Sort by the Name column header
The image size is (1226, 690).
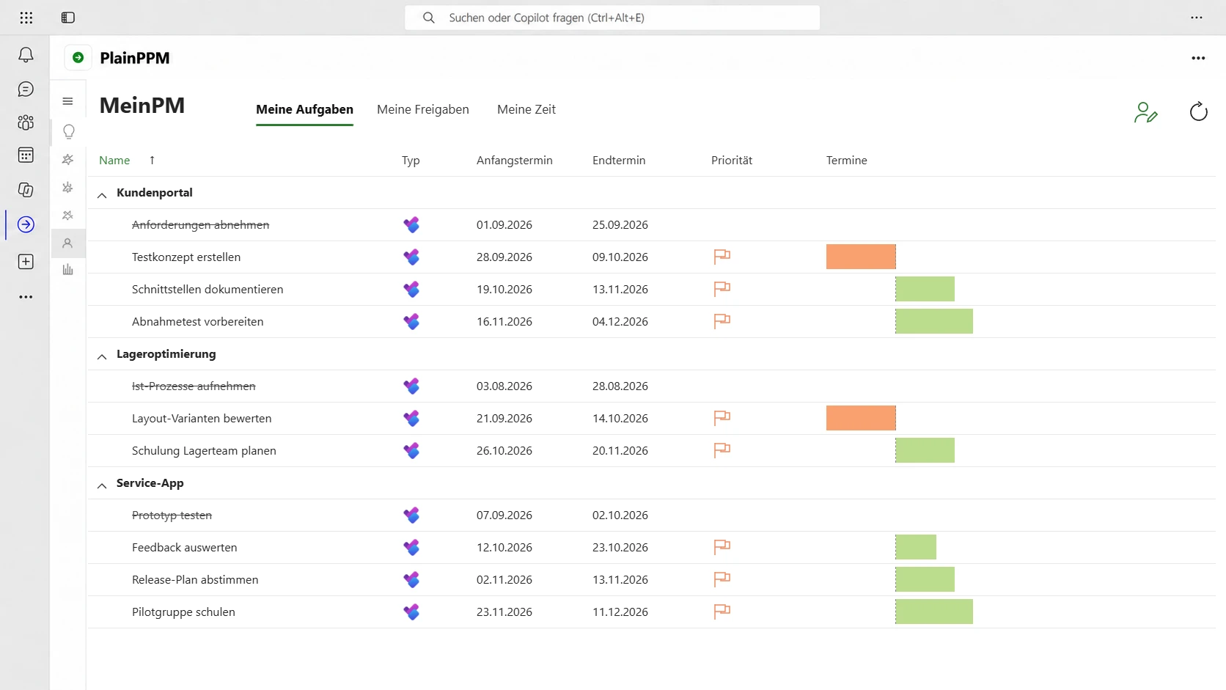tap(114, 160)
